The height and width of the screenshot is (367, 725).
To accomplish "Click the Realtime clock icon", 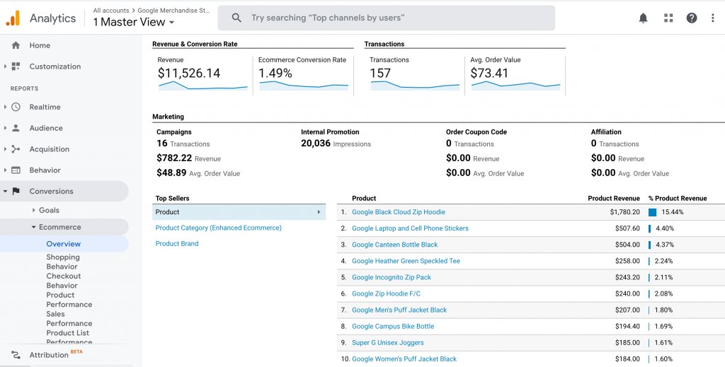I will click(16, 107).
